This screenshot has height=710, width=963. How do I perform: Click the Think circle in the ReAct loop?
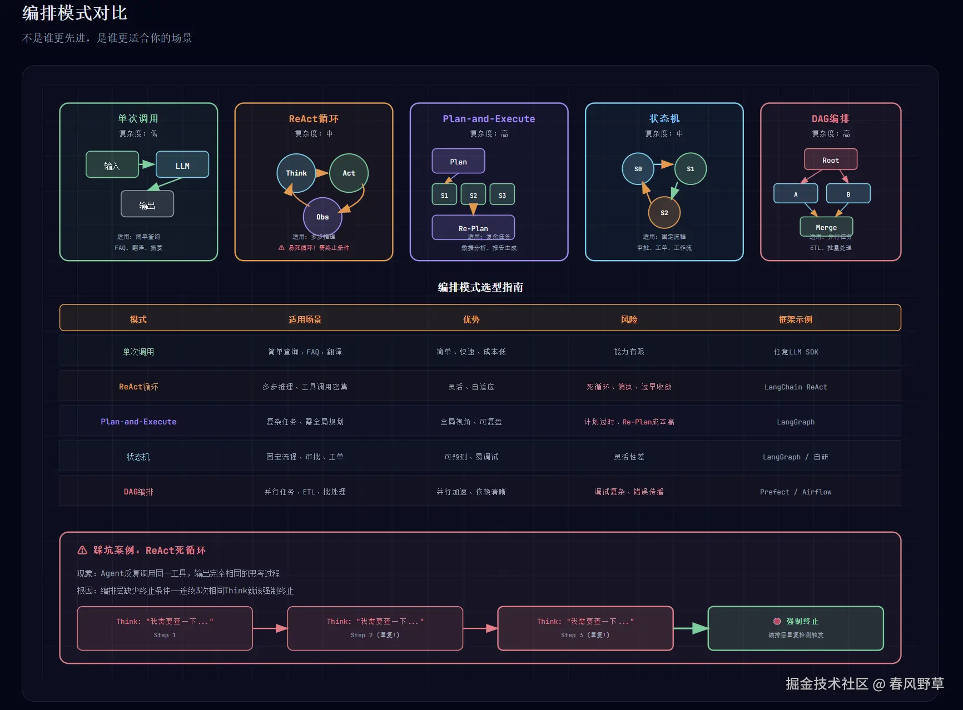pos(296,173)
